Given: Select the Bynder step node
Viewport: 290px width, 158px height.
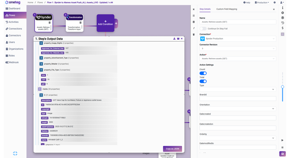Looking at the screenshot, I should coord(44,23).
